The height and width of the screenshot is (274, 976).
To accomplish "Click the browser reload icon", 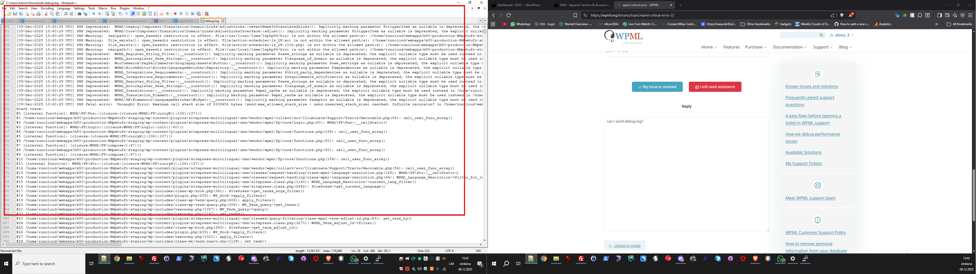I will 509,15.
